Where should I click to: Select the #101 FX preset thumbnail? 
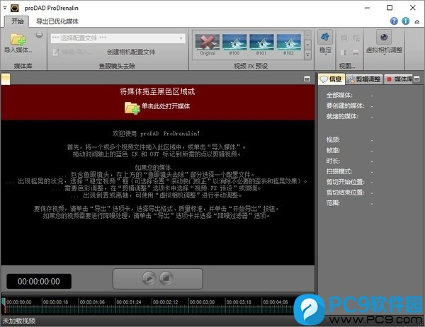pyautogui.click(x=261, y=45)
